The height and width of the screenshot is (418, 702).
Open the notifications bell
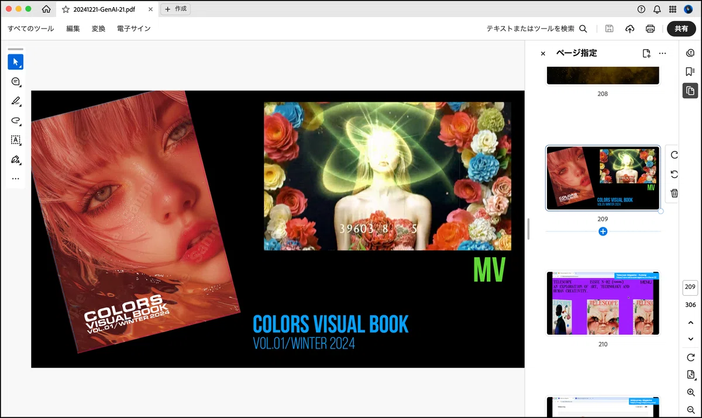[x=657, y=9]
